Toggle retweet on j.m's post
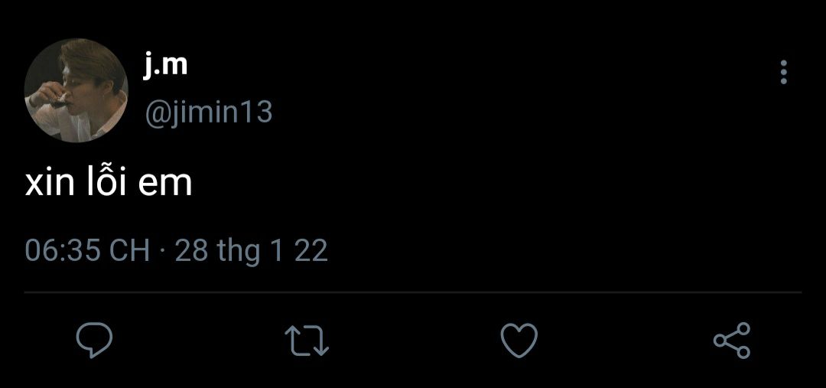The image size is (826, 388). point(307,340)
